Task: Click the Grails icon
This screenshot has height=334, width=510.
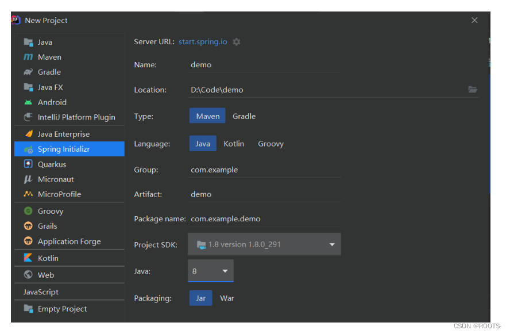Action: pos(28,225)
